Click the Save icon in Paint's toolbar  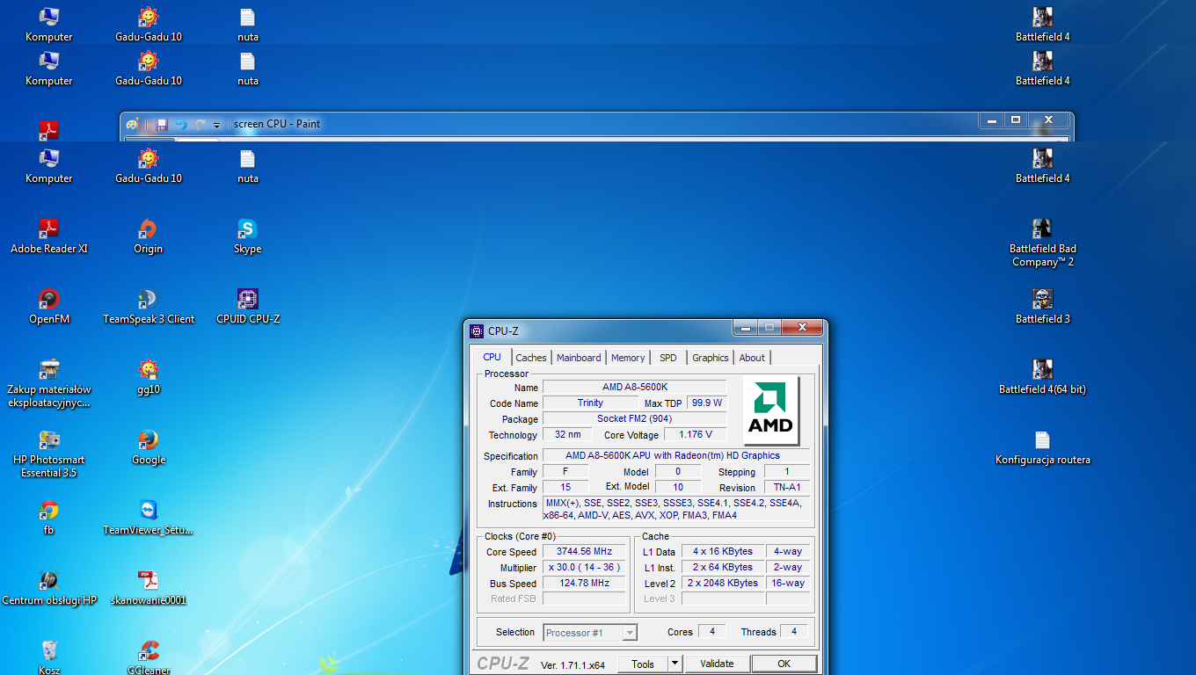(x=163, y=125)
